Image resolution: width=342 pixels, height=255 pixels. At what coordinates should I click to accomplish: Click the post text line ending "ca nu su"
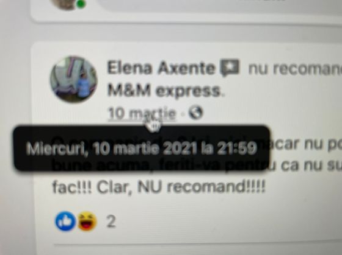click(x=306, y=166)
